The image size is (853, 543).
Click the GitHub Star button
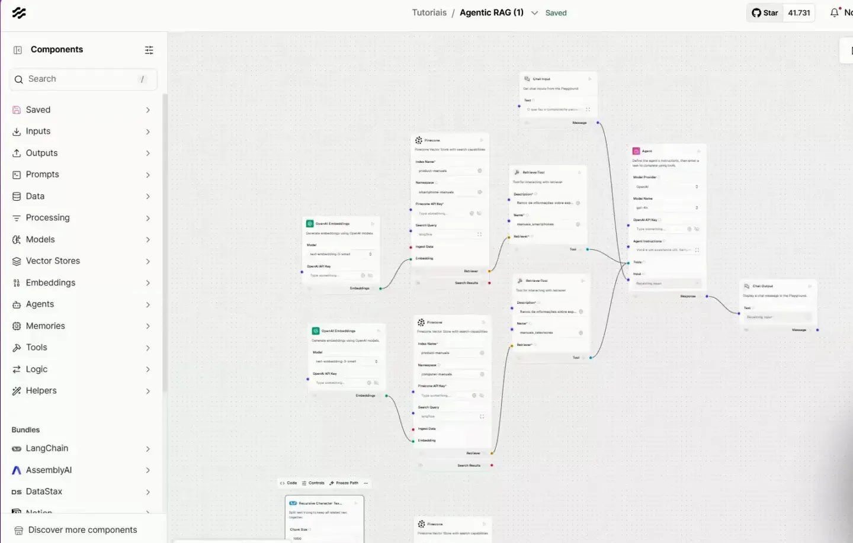pyautogui.click(x=765, y=13)
